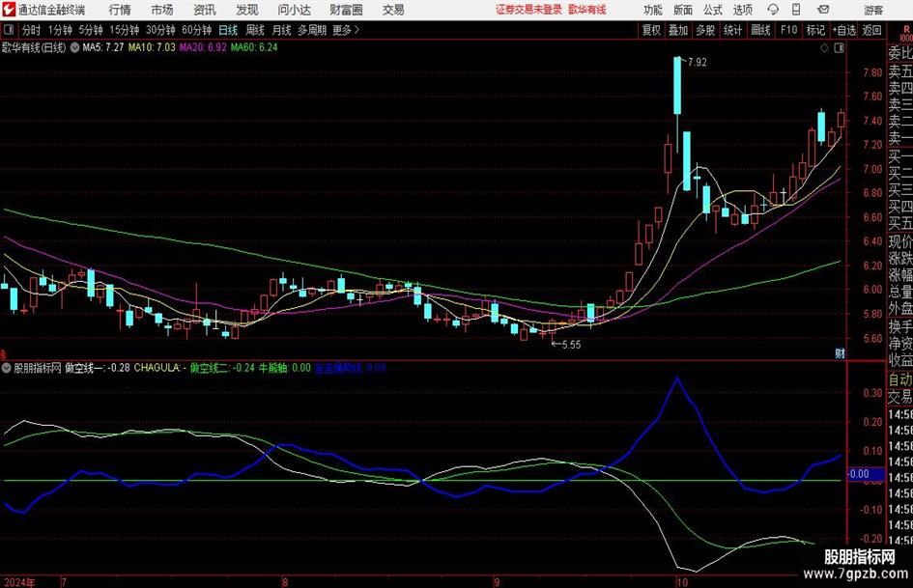Click the MA5: 7.27 label

tap(103, 47)
